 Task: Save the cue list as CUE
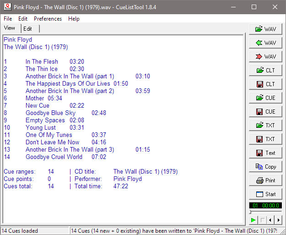tap(265, 112)
